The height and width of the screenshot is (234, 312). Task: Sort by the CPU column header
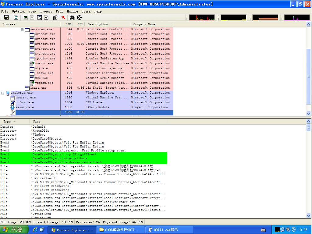click(x=79, y=24)
